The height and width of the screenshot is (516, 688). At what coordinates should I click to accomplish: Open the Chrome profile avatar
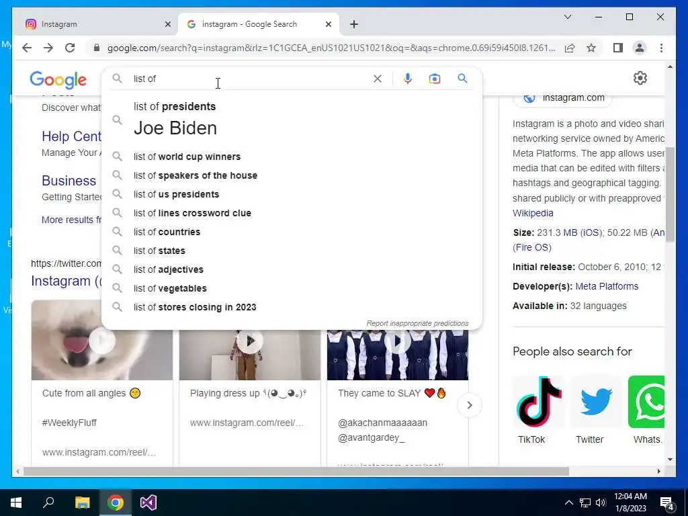[640, 48]
